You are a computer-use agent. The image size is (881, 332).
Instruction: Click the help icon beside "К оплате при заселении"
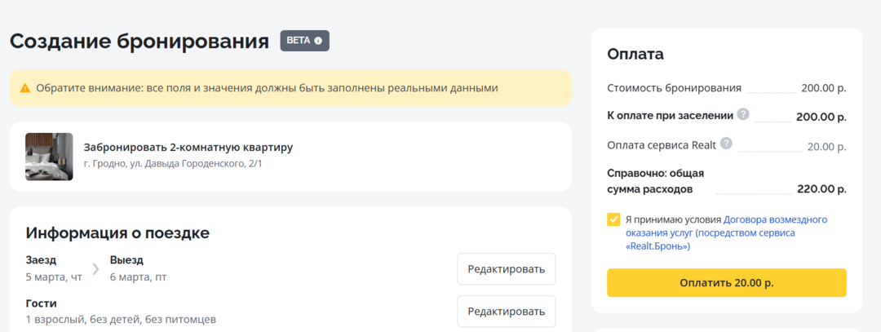(x=743, y=115)
